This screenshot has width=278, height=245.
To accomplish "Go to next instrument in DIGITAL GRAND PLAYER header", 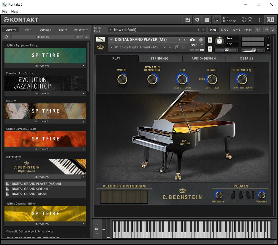I will tap(184, 40).
